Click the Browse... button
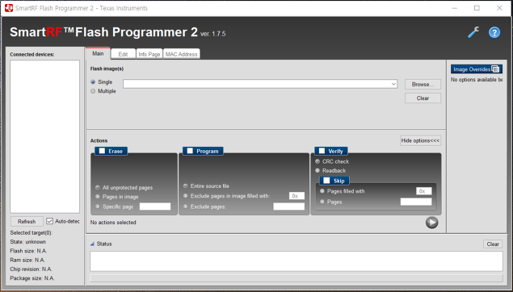The image size is (513, 292). 423,84
